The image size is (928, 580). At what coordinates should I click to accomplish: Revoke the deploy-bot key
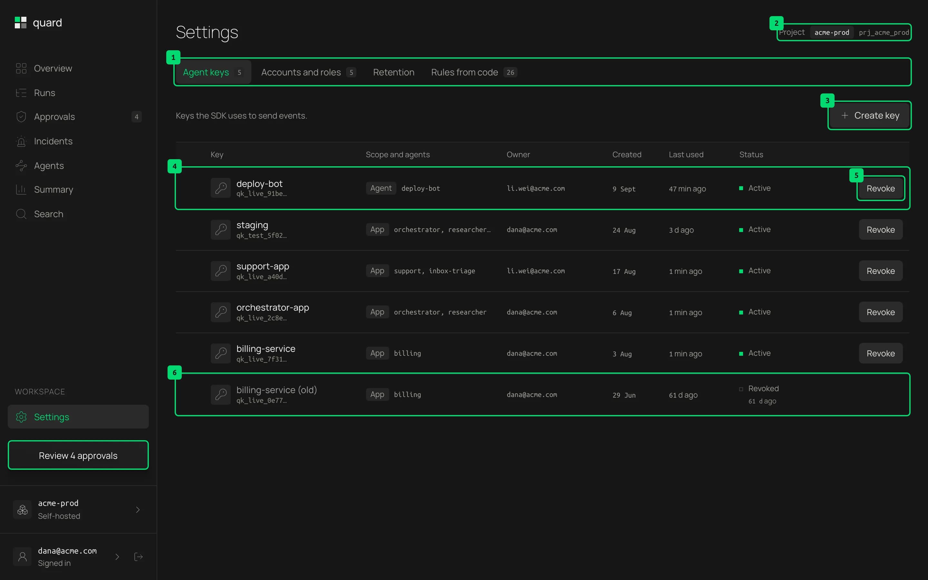(x=880, y=188)
